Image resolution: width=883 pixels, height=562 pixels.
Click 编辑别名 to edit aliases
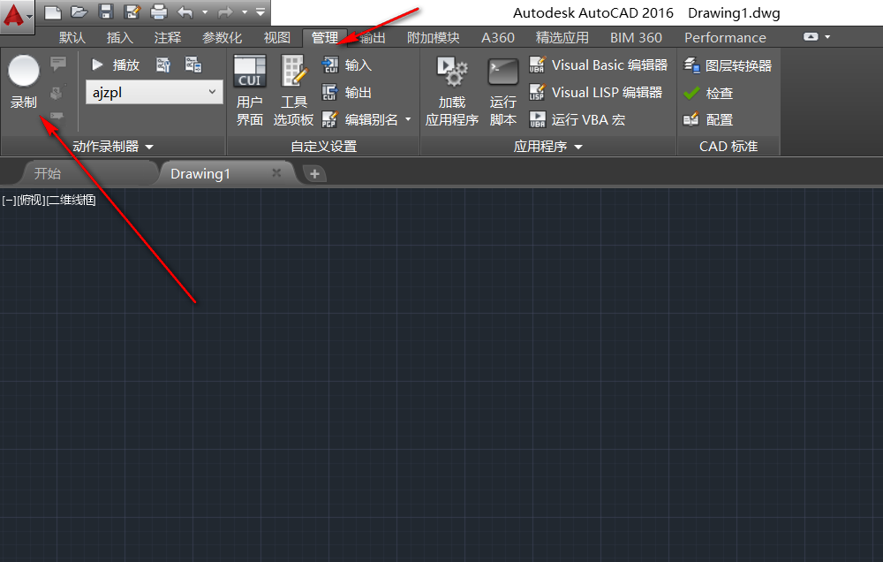pos(360,119)
